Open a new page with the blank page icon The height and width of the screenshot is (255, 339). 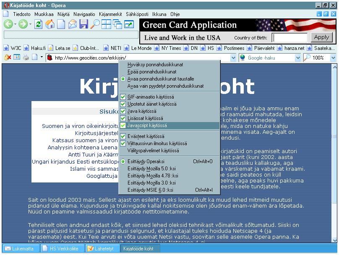[61, 24]
